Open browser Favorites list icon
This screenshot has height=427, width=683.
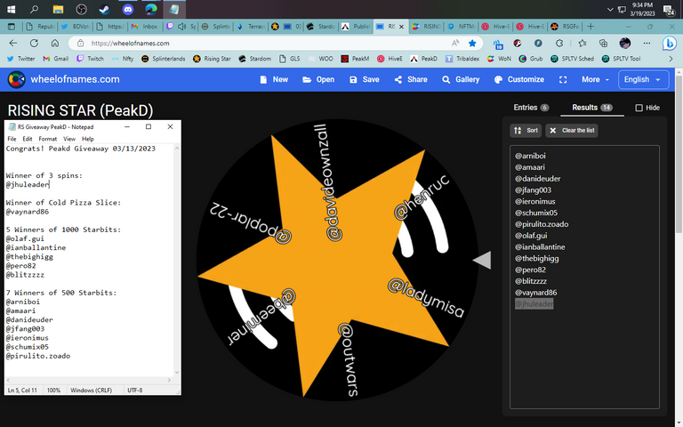583,43
